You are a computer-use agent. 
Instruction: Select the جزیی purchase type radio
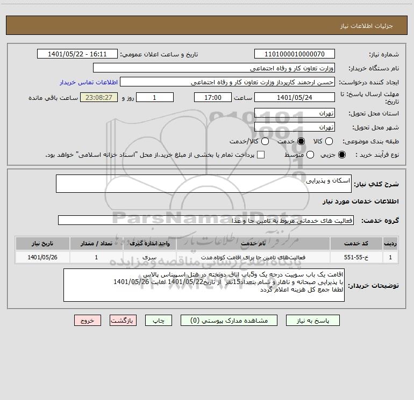click(x=341, y=155)
